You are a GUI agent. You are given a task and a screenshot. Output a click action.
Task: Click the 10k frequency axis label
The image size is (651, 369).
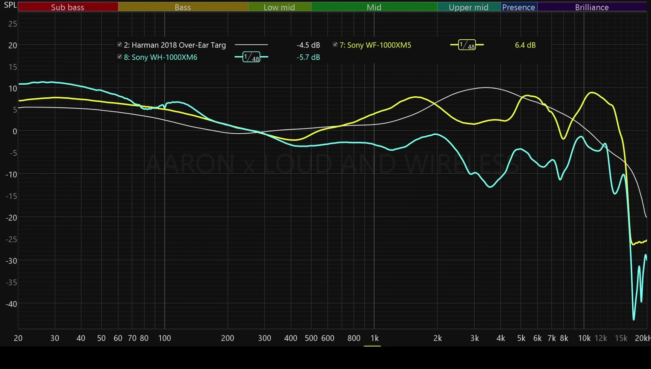click(584, 338)
